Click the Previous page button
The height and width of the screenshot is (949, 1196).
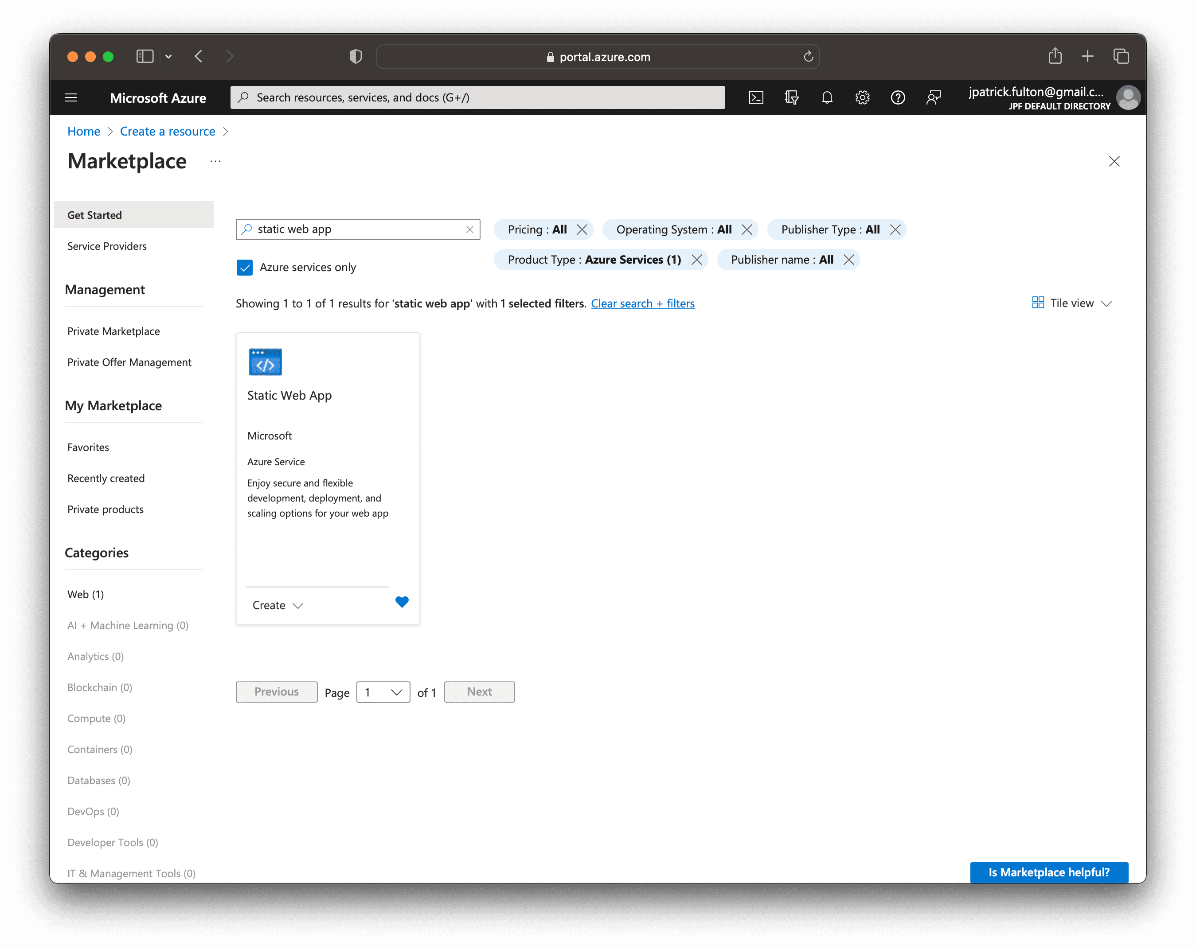pos(276,692)
